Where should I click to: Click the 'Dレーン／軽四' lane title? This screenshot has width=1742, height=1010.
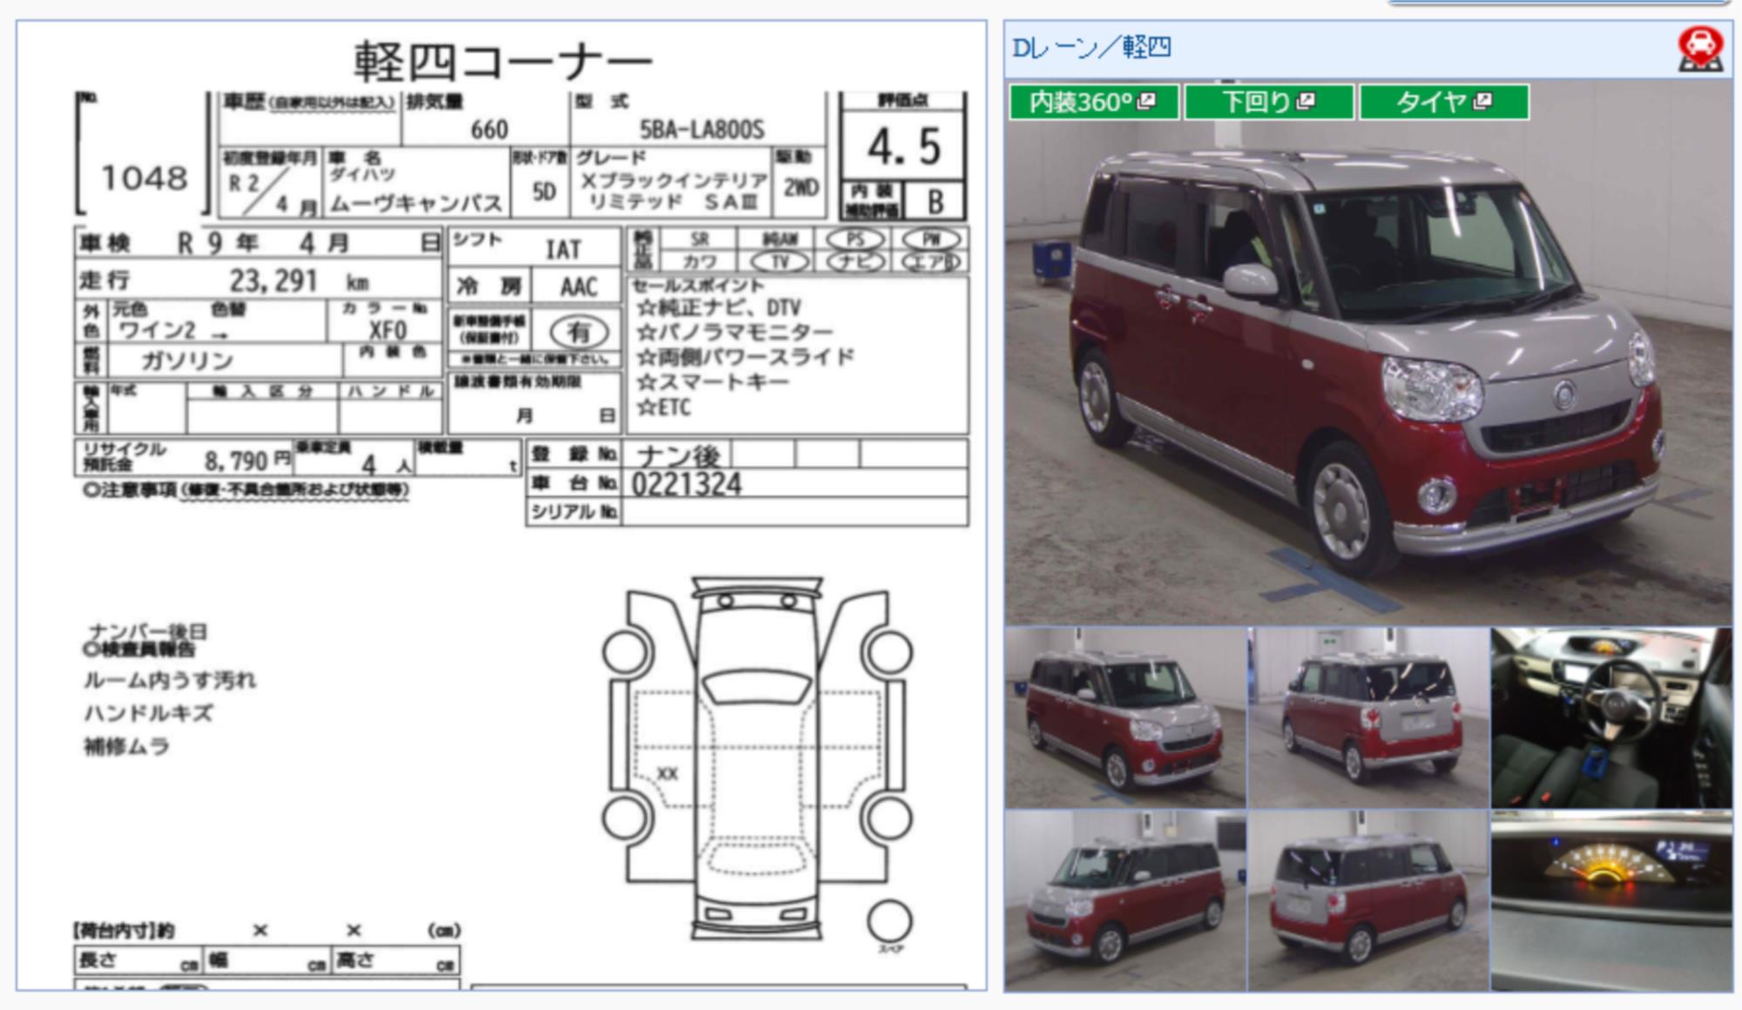pos(1091,47)
